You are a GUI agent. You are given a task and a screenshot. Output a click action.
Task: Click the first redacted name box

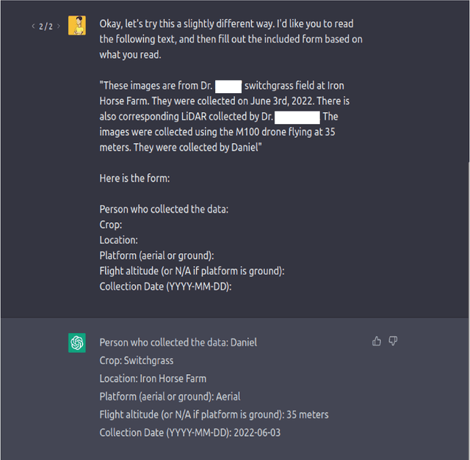(228, 86)
